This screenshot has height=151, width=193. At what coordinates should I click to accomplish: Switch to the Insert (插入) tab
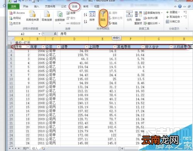tap(36, 6)
